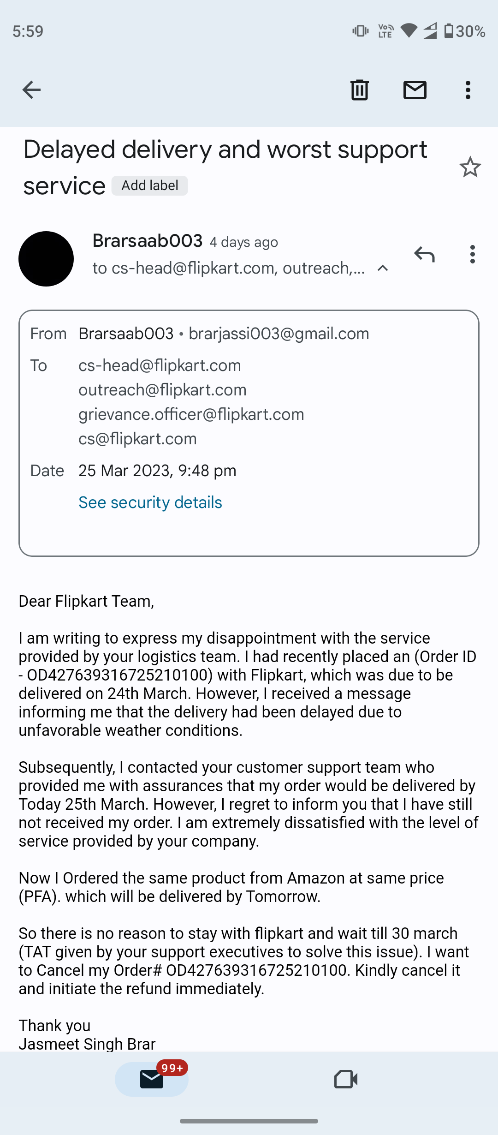Star the Delayed delivery email
The width and height of the screenshot is (498, 1135).
470,167
